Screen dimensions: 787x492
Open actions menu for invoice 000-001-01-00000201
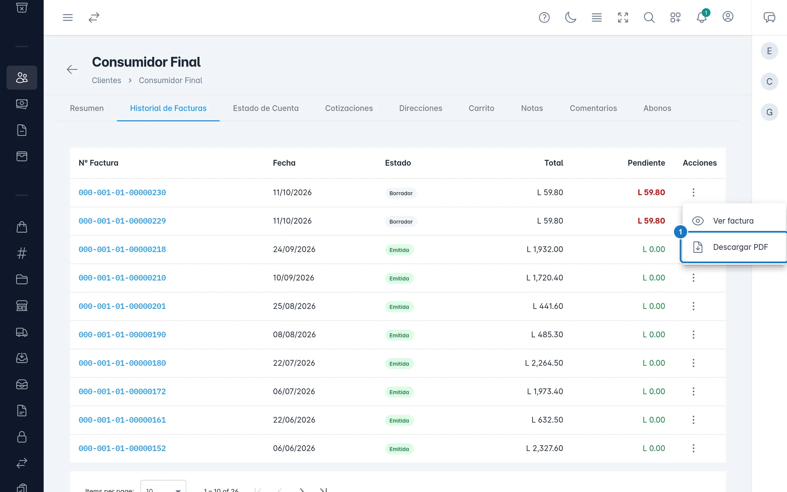tap(693, 306)
